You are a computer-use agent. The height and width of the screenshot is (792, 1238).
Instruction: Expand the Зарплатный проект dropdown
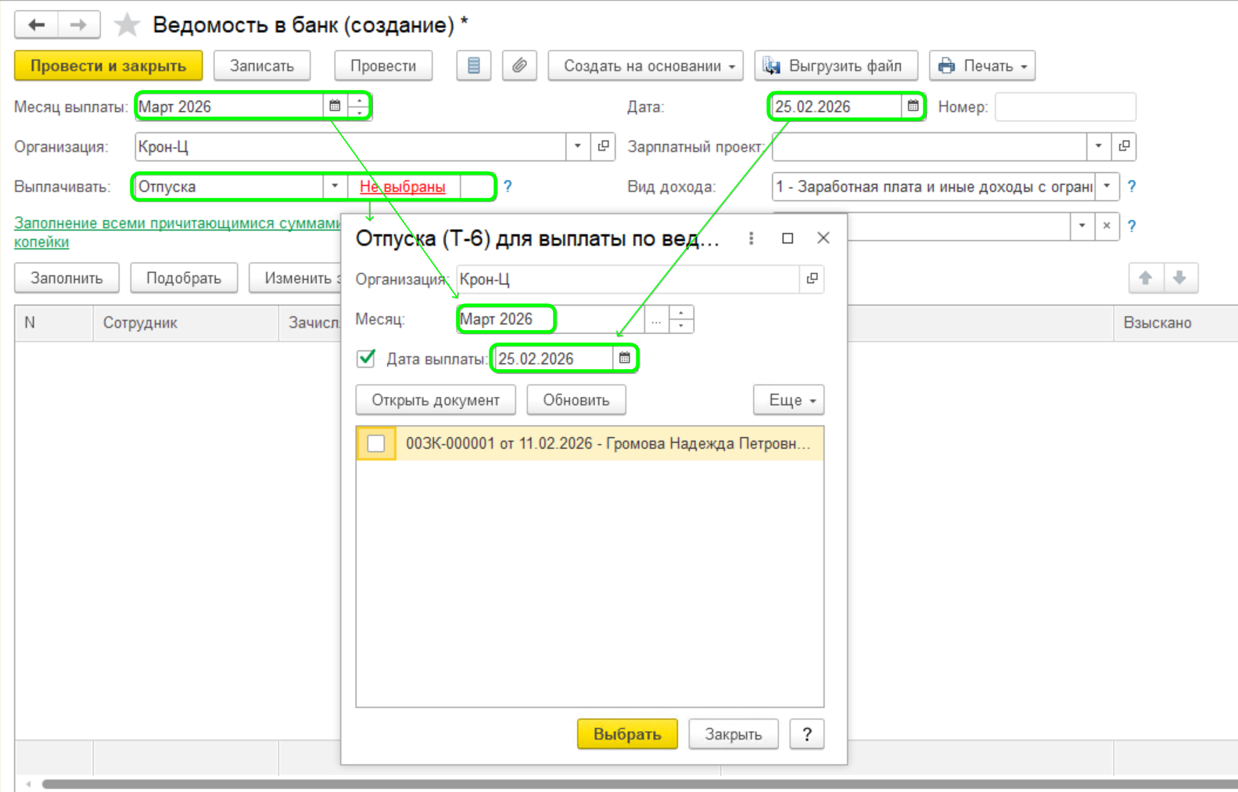click(1098, 146)
